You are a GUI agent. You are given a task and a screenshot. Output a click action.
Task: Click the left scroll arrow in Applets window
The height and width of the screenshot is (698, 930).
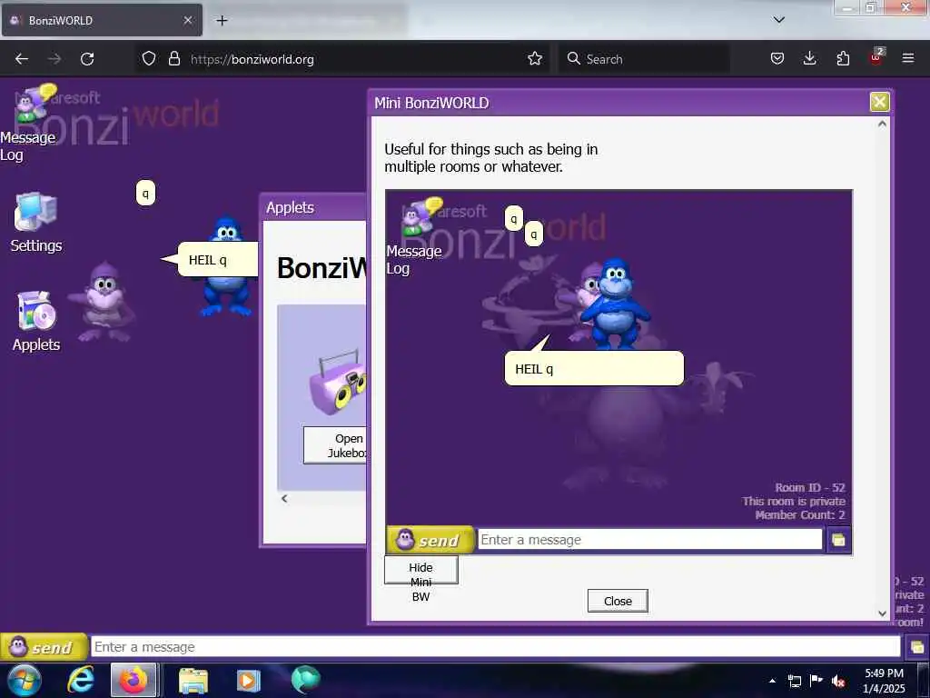pos(284,499)
